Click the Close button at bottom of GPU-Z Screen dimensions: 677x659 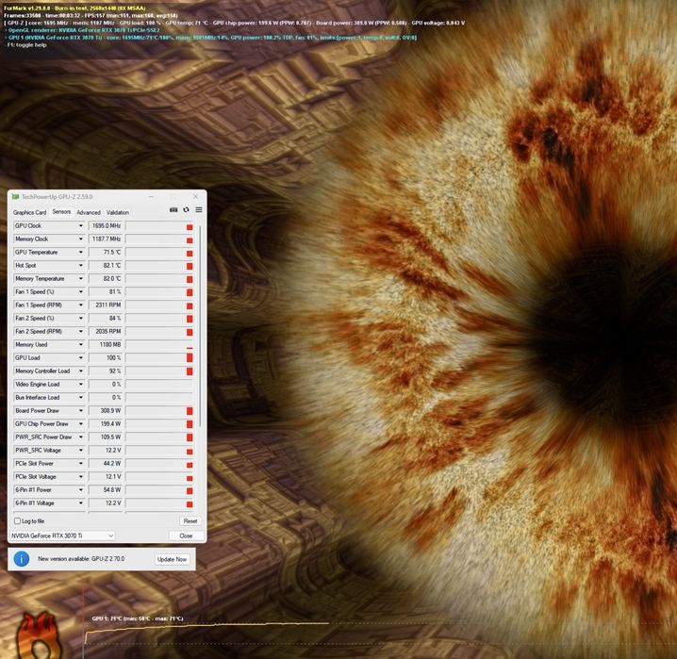(x=186, y=535)
